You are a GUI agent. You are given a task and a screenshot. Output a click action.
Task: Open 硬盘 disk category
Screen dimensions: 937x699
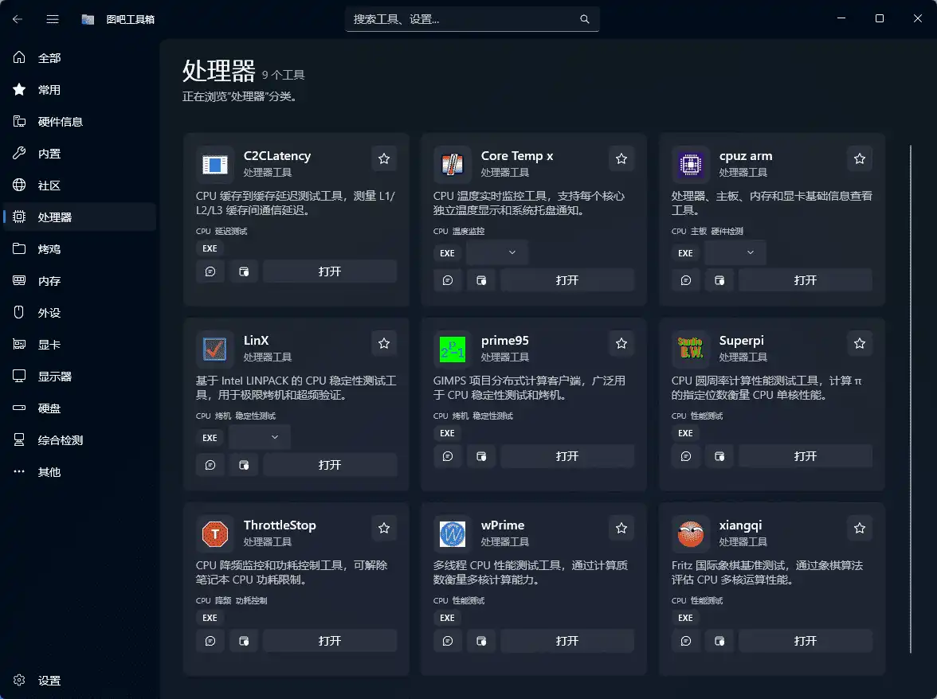coord(80,408)
